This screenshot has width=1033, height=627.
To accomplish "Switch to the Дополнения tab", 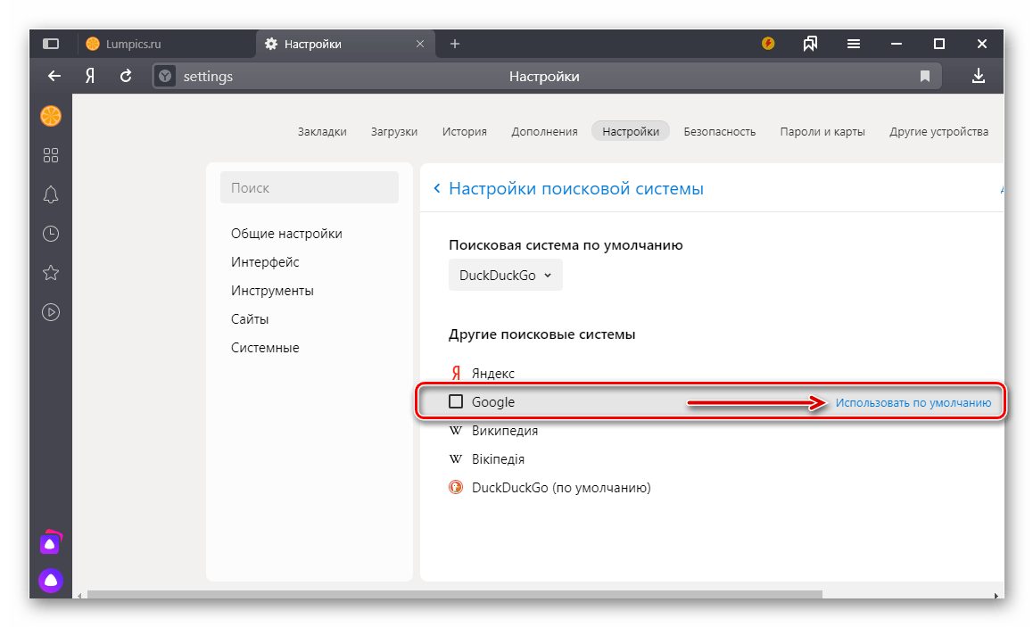I will (544, 131).
